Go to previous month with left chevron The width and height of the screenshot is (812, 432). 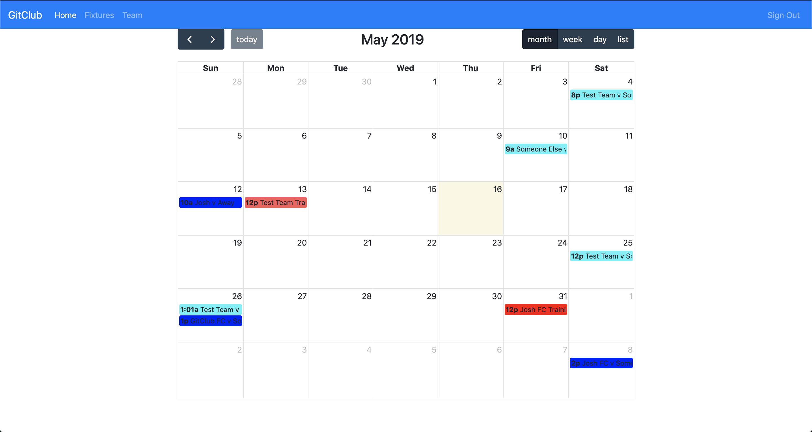(189, 39)
